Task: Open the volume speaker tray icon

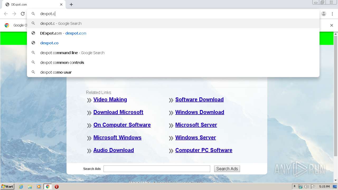Action: click(307, 187)
